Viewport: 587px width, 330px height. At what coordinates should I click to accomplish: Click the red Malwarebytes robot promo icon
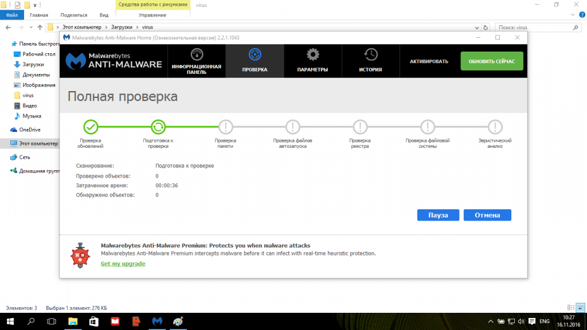pos(80,255)
